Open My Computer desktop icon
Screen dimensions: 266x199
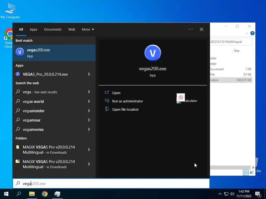(10, 10)
